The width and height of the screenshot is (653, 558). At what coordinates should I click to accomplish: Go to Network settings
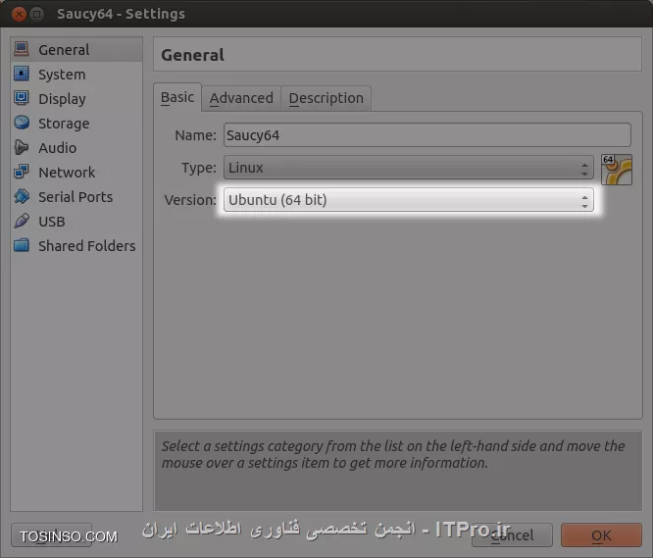tap(76, 172)
